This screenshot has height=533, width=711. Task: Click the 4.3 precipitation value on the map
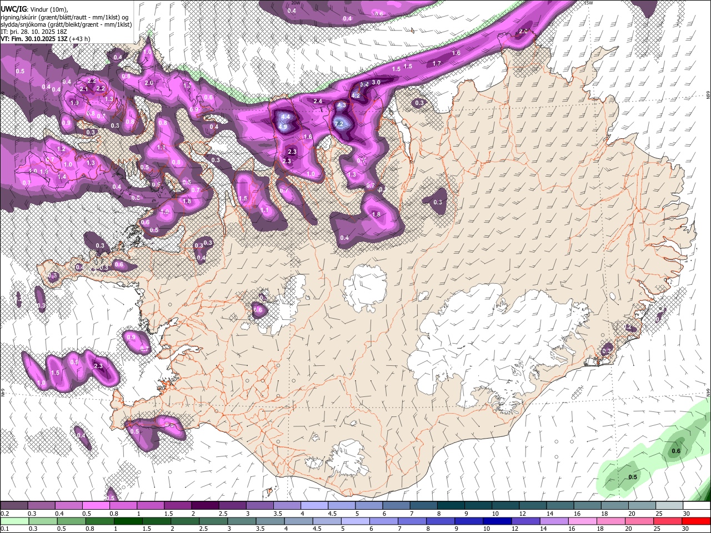342,105
